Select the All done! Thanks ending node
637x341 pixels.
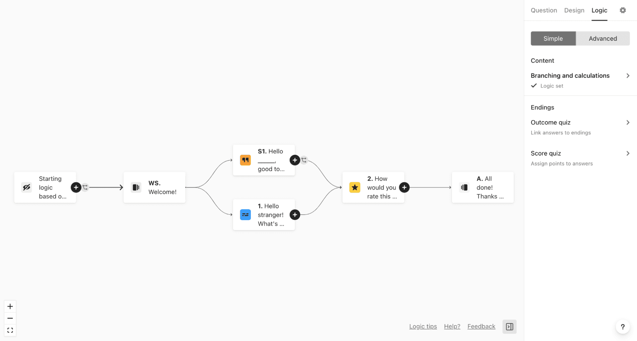pos(483,187)
